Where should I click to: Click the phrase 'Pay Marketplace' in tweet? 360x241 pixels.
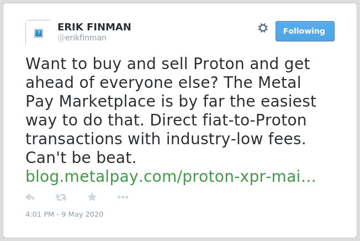pos(91,102)
